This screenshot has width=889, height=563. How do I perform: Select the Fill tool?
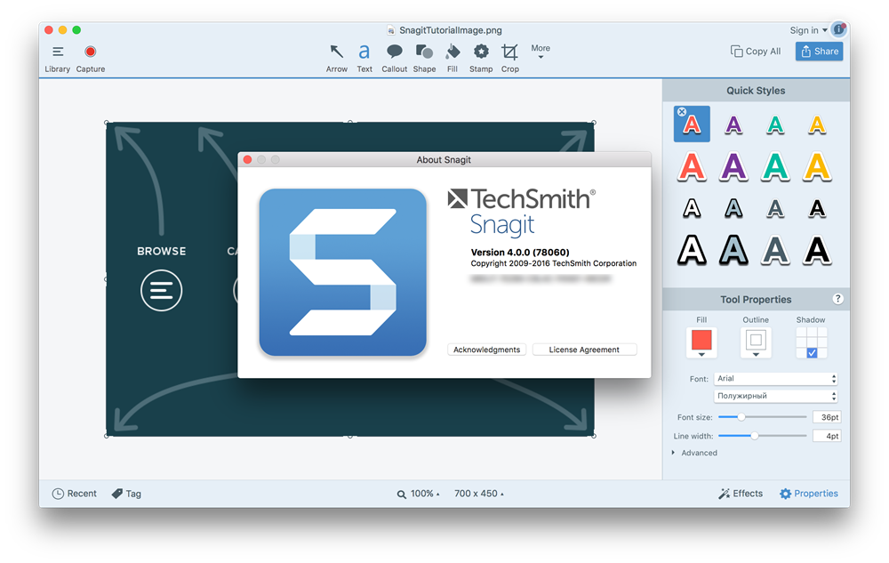(x=453, y=59)
